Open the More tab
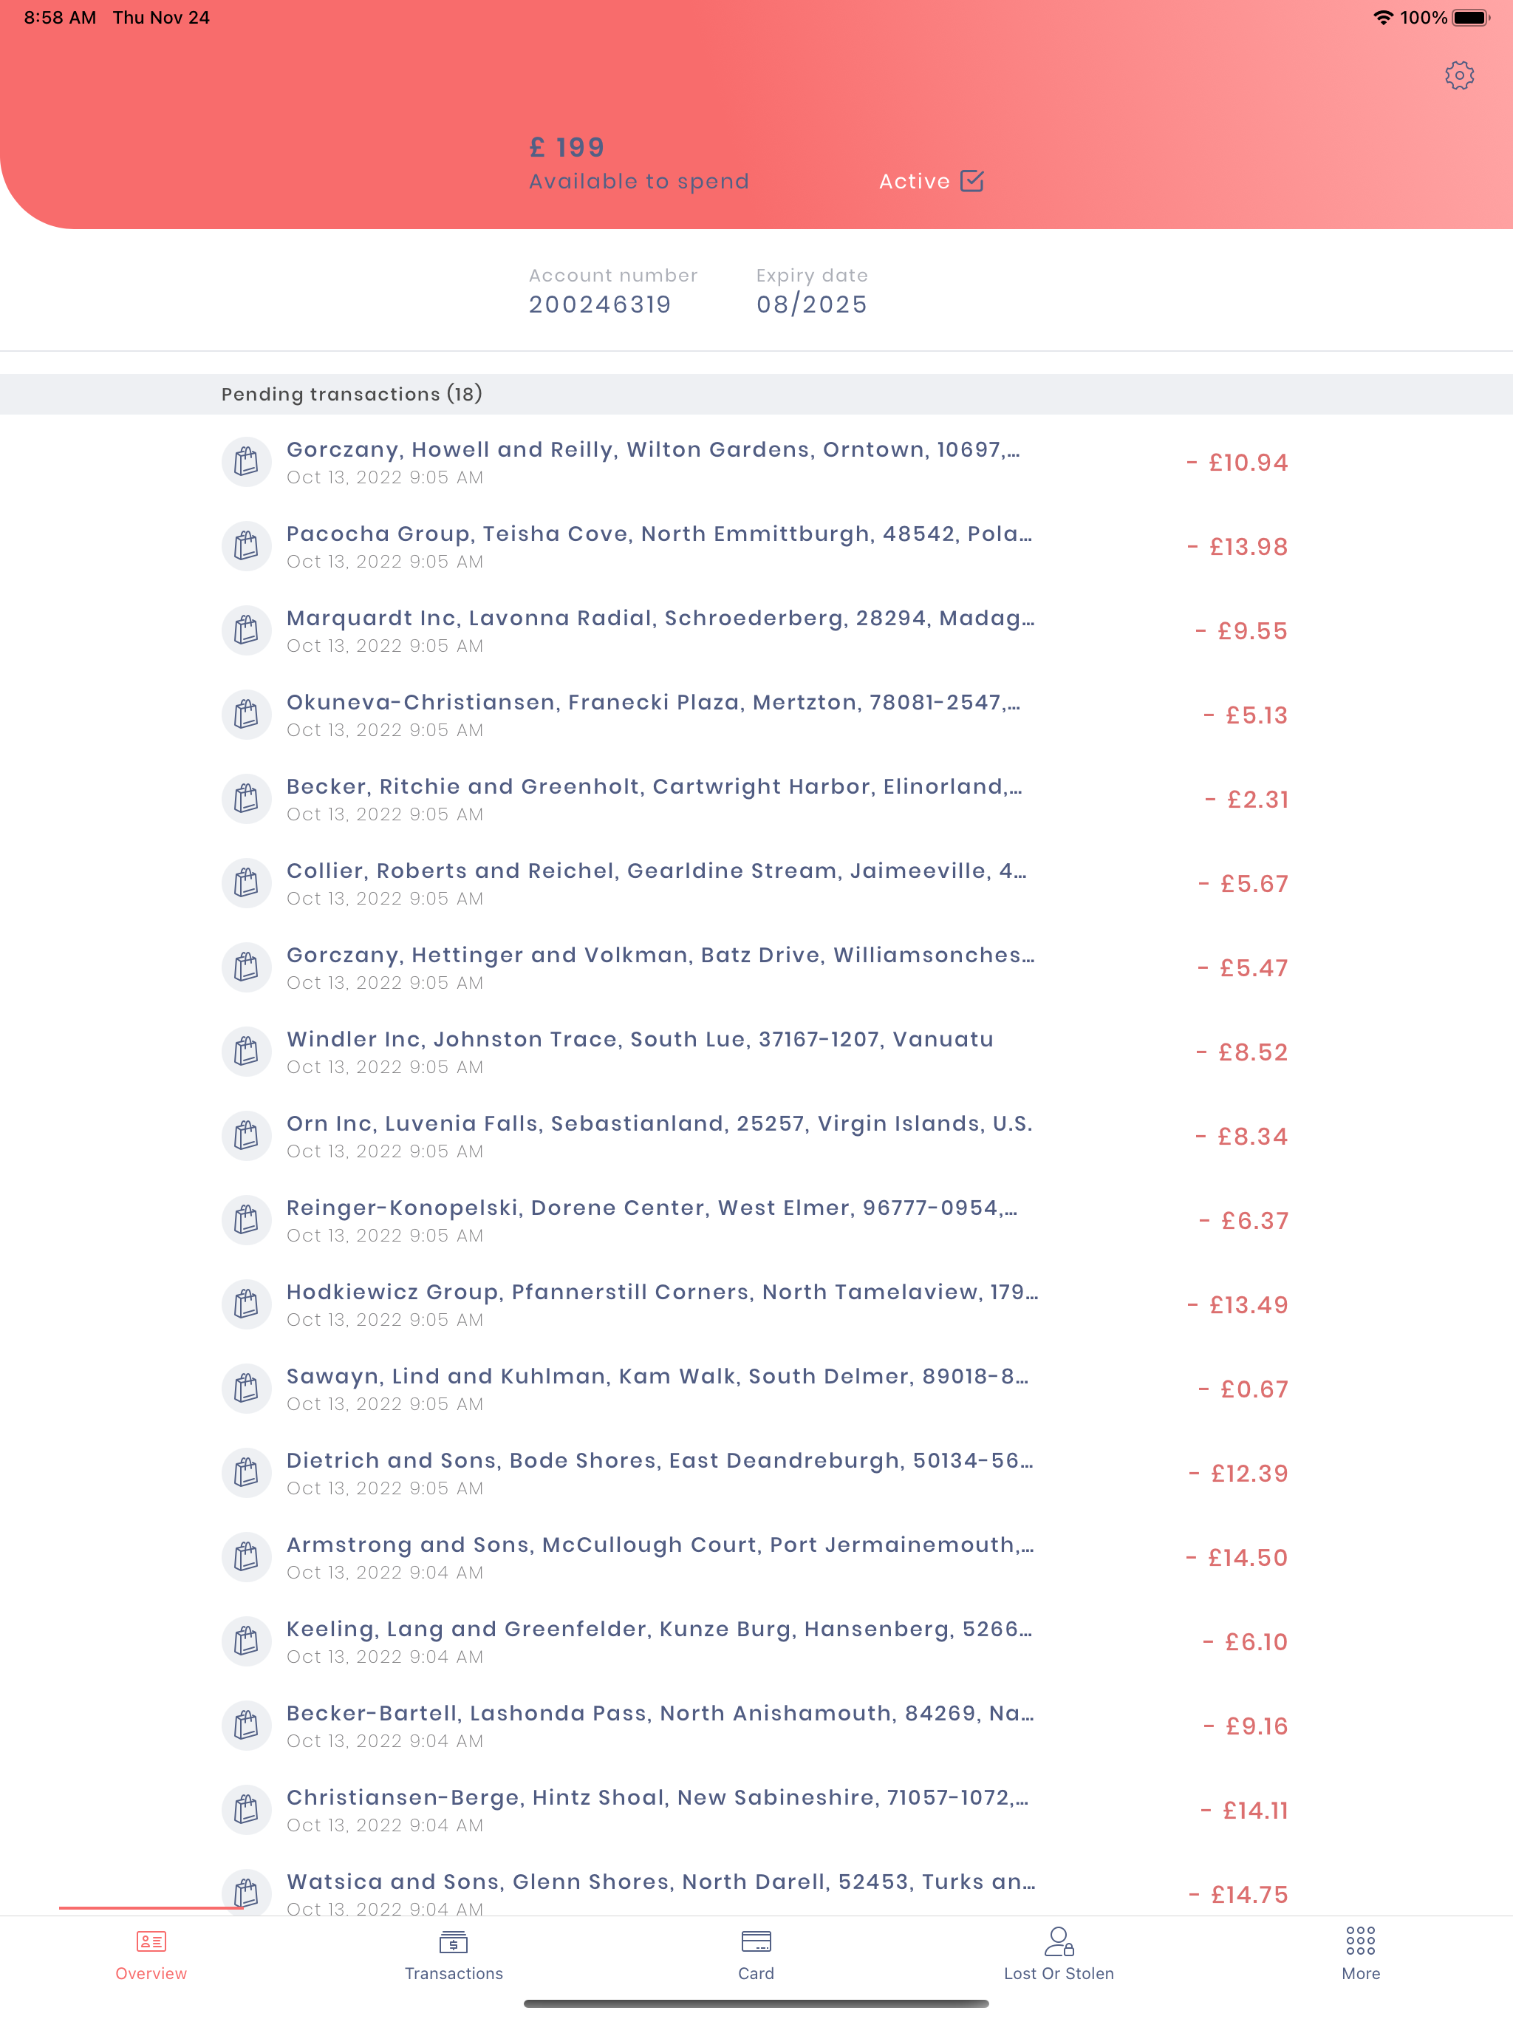This screenshot has width=1513, height=2019. 1361,1955
